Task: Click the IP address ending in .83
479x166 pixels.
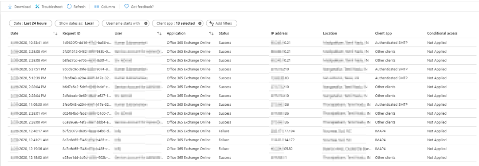Action: [280, 78]
